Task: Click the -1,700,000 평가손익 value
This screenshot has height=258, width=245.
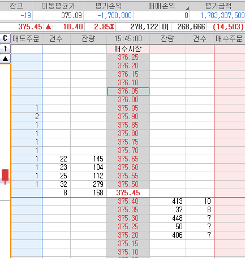Action: (114, 15)
